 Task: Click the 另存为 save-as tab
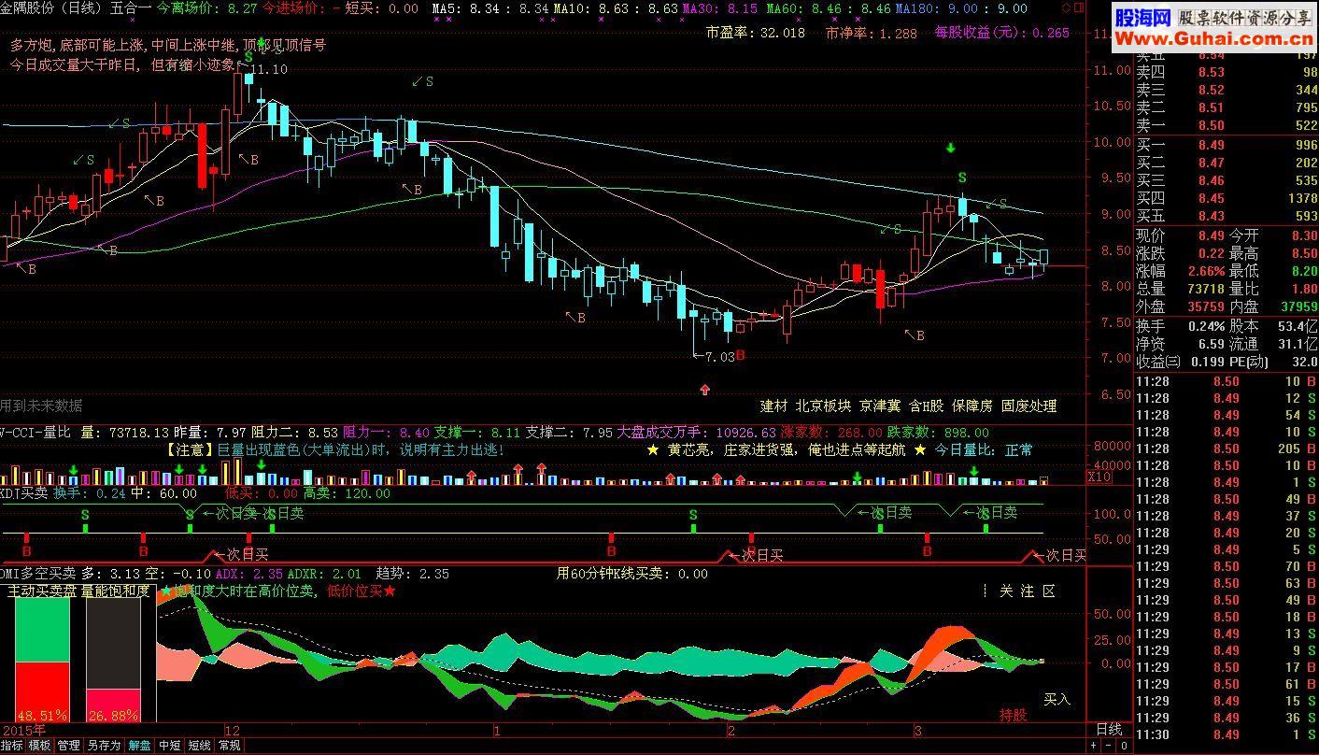(105, 746)
